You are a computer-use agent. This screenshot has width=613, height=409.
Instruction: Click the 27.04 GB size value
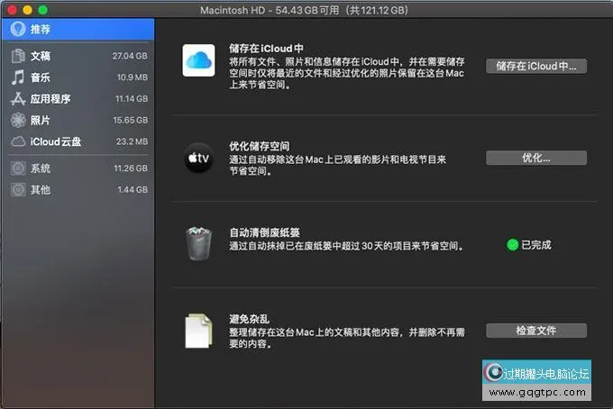(x=130, y=56)
